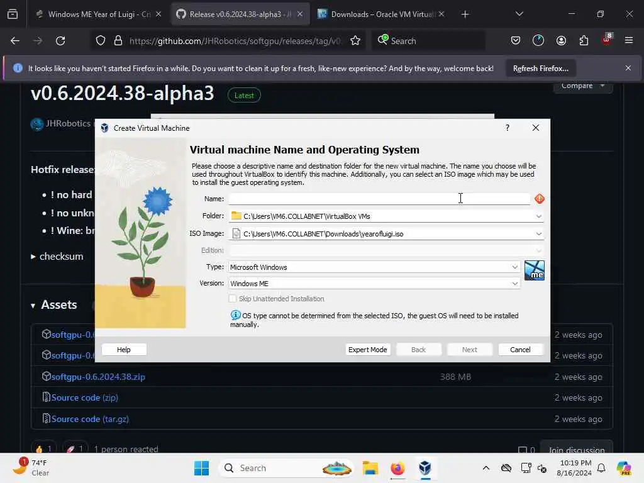Image resolution: width=644 pixels, height=483 pixels.
Task: Open notifications bell in system tray
Action: coord(601,468)
